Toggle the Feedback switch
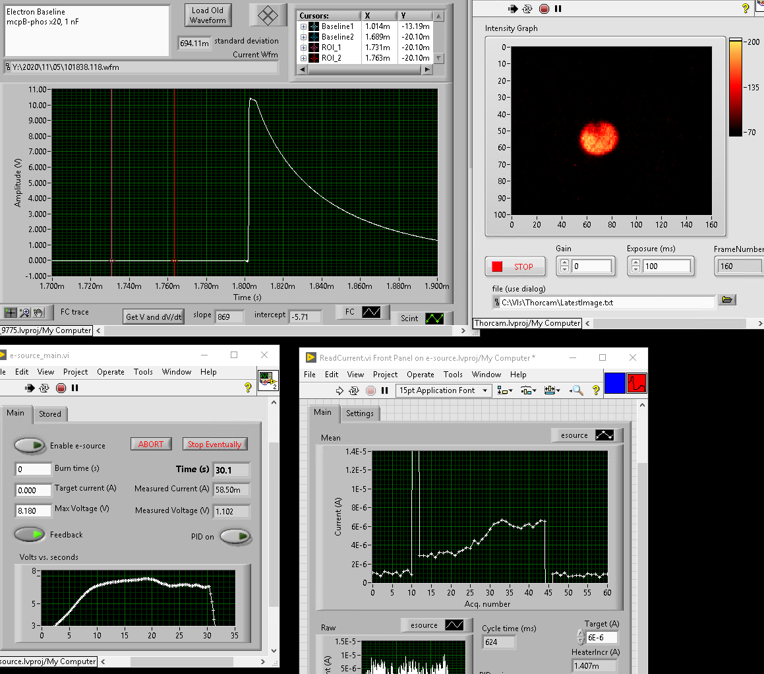 (30, 534)
